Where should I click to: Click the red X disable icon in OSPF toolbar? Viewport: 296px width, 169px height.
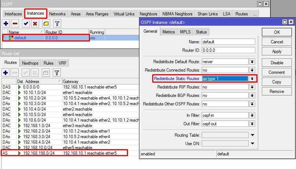tap(35, 24)
